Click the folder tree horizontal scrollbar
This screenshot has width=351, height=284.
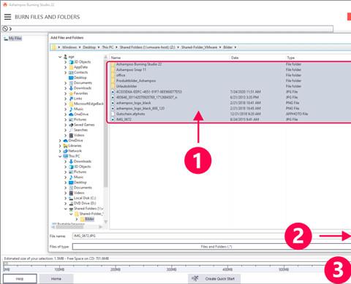coord(70,226)
